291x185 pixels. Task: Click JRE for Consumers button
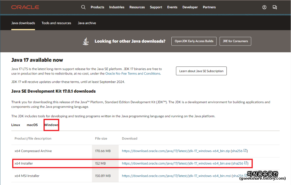tap(235, 41)
